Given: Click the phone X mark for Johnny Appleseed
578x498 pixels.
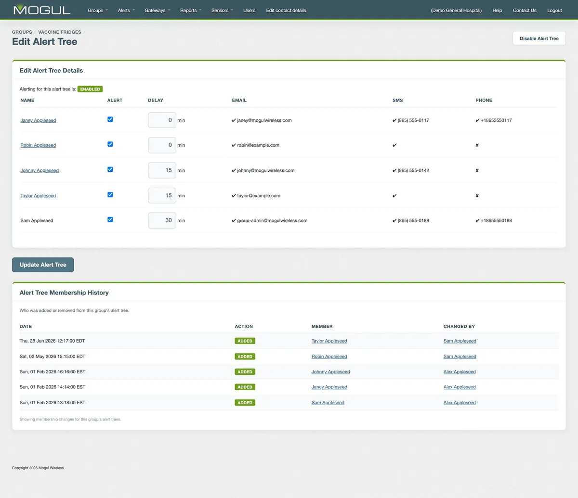Looking at the screenshot, I should (477, 170).
